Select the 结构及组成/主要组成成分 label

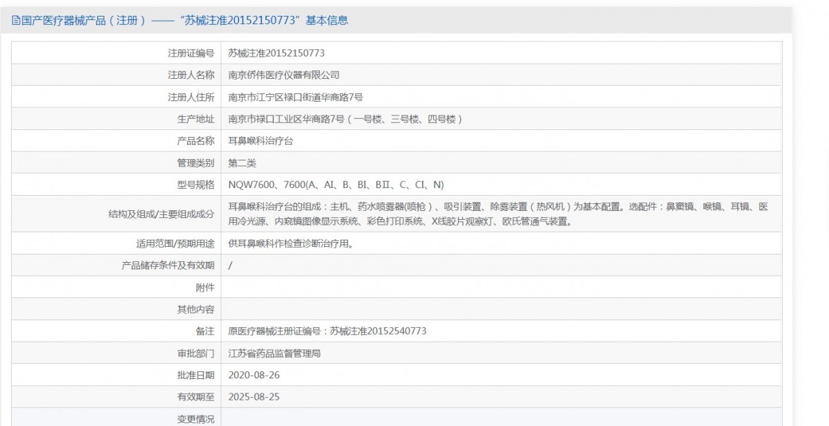coord(162,214)
